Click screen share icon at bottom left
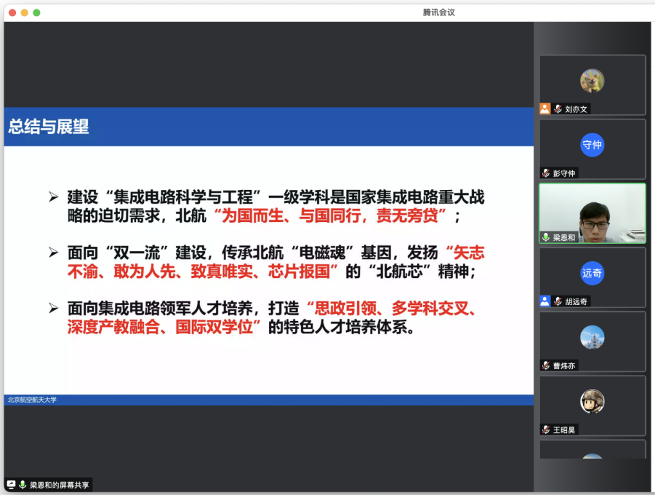The image size is (655, 495). [x=11, y=485]
